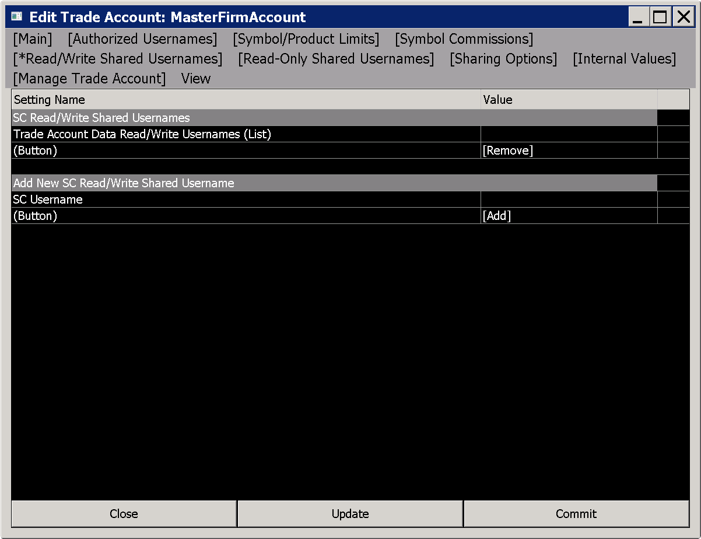Open [Manage Trade Account] menu
Screen dimensions: 701x539
coord(89,79)
